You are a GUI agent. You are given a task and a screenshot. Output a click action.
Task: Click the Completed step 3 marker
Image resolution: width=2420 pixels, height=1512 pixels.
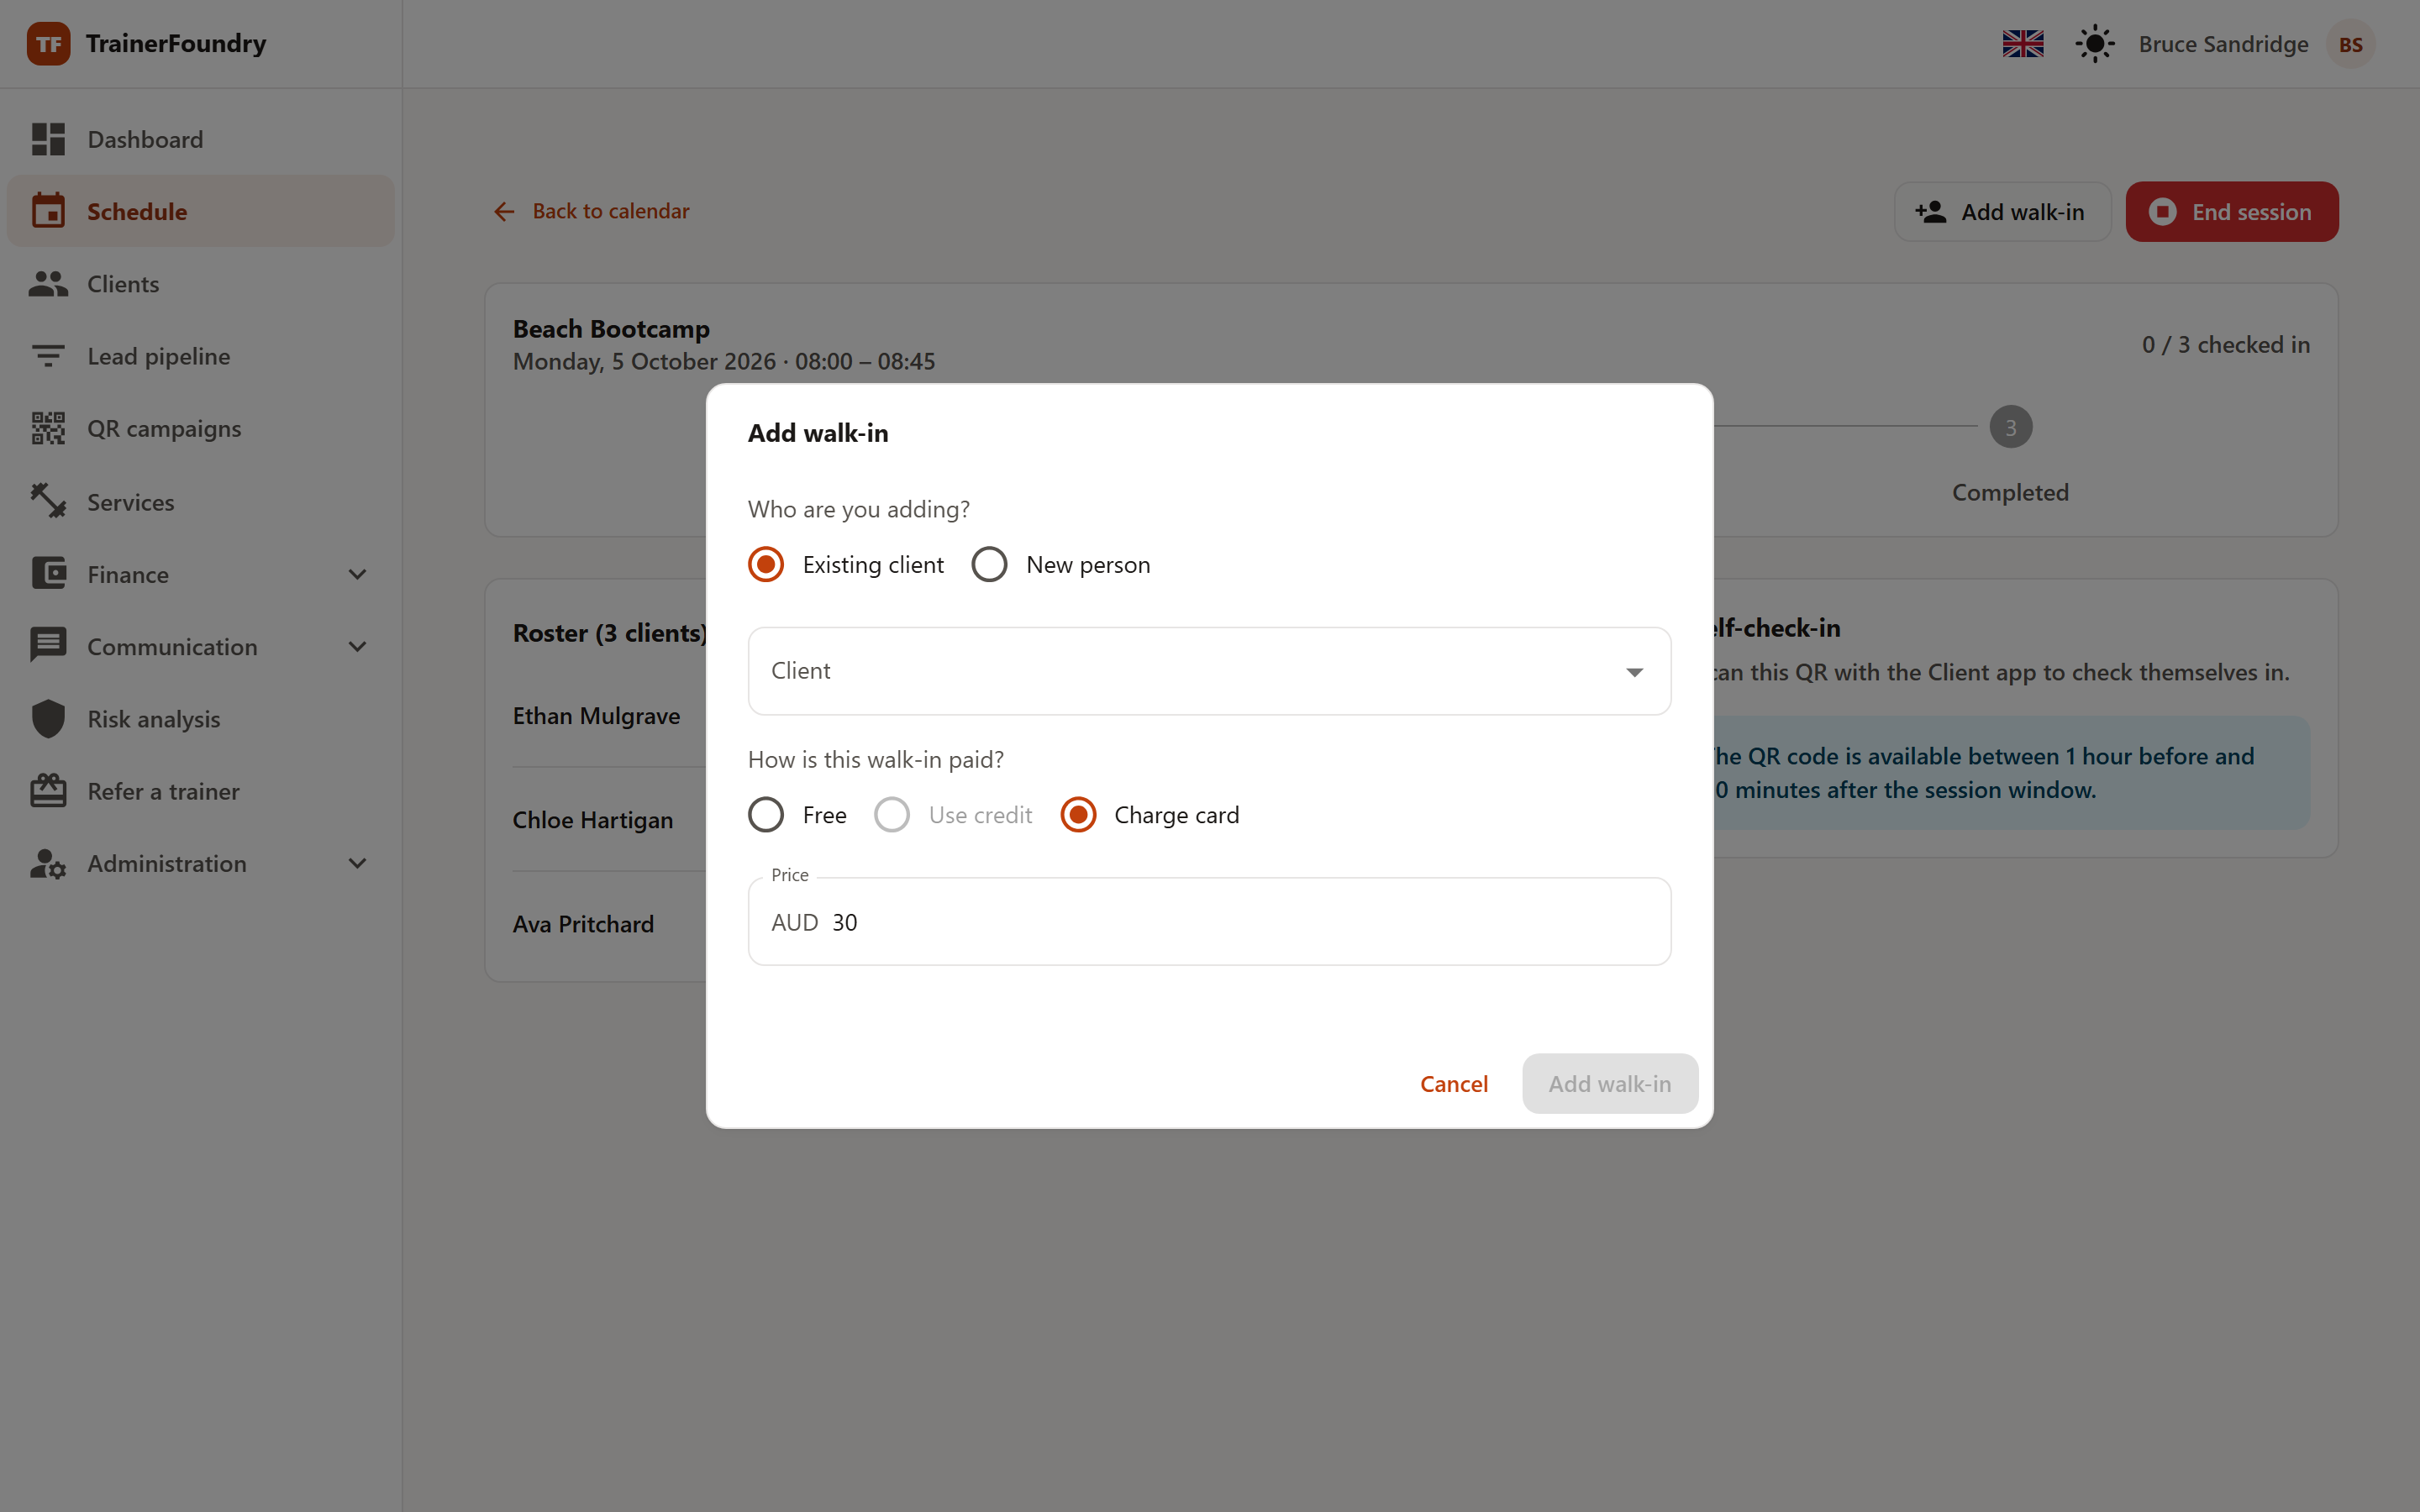coord(2010,427)
